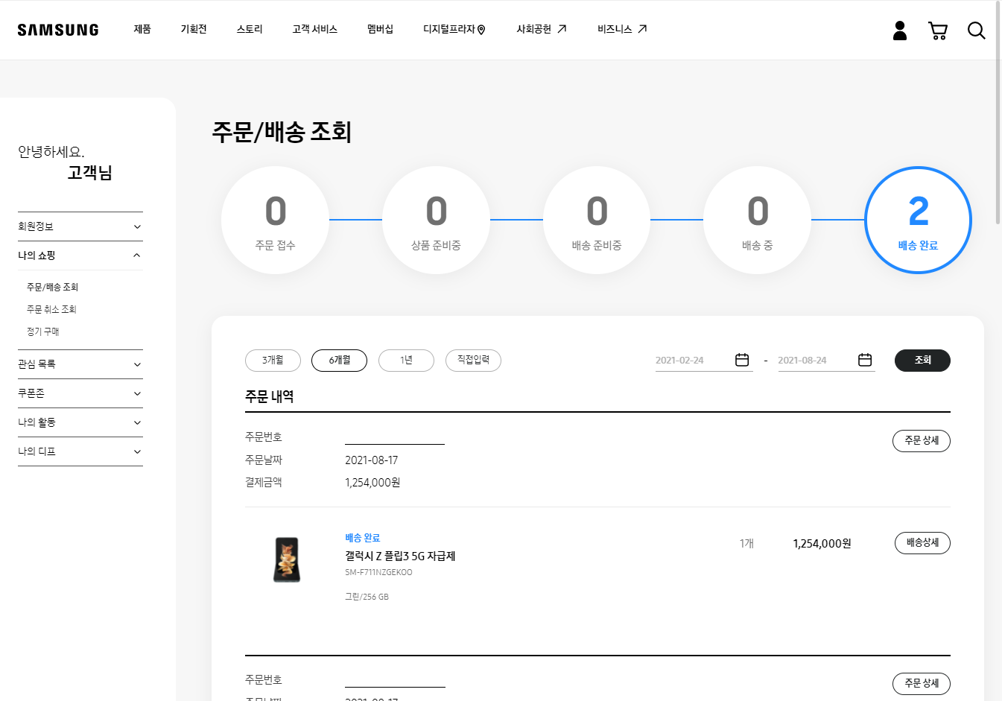
Task: Select the 1년 period filter
Action: click(x=406, y=361)
